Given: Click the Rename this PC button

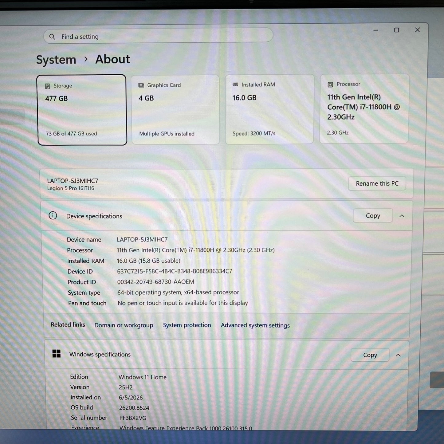Looking at the screenshot, I should click(377, 183).
